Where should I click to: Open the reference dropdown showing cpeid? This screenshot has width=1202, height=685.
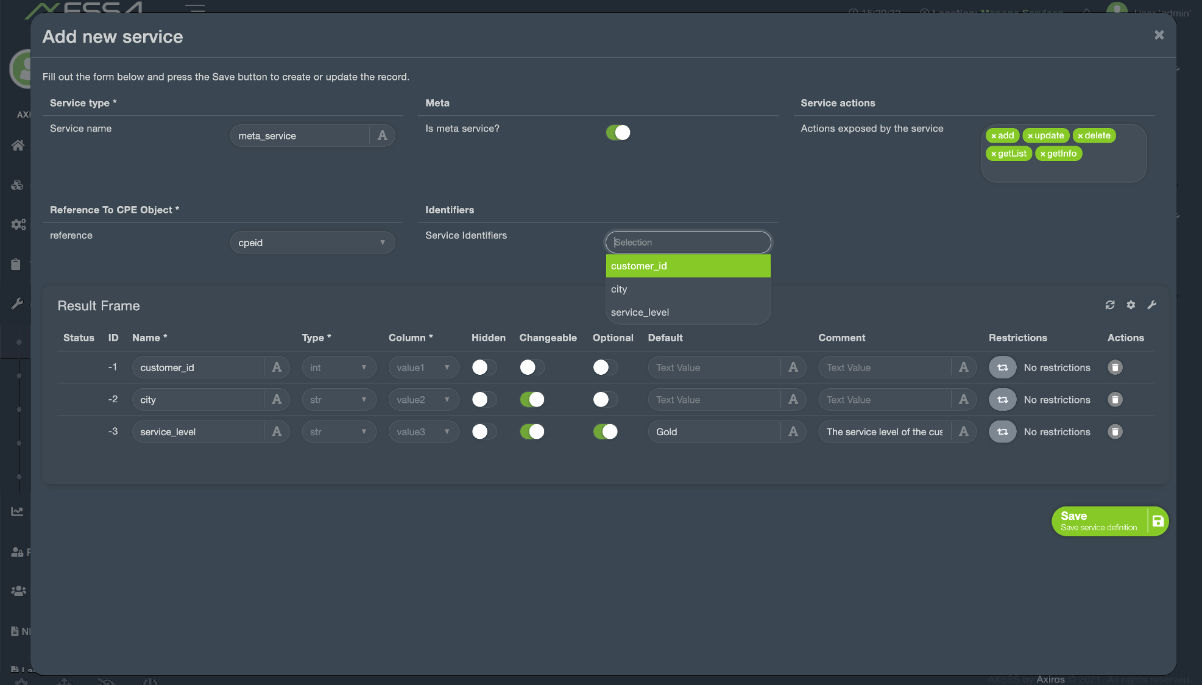click(x=312, y=242)
